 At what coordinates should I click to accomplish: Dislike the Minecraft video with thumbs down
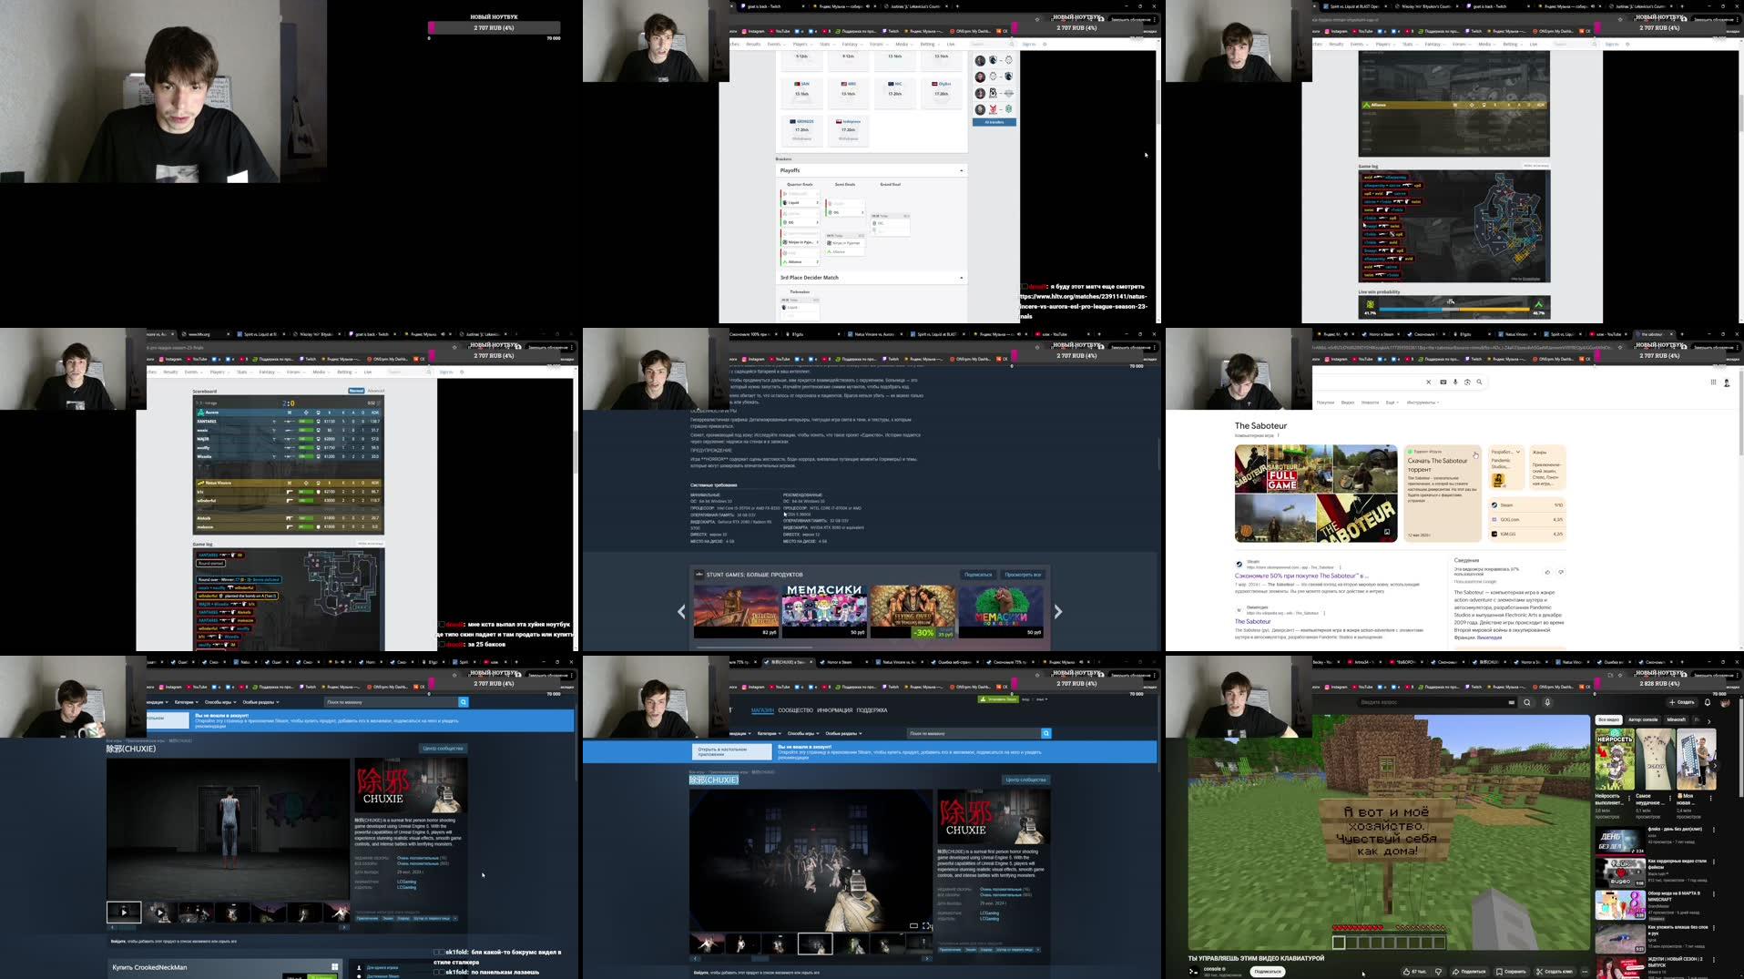pos(1439,971)
